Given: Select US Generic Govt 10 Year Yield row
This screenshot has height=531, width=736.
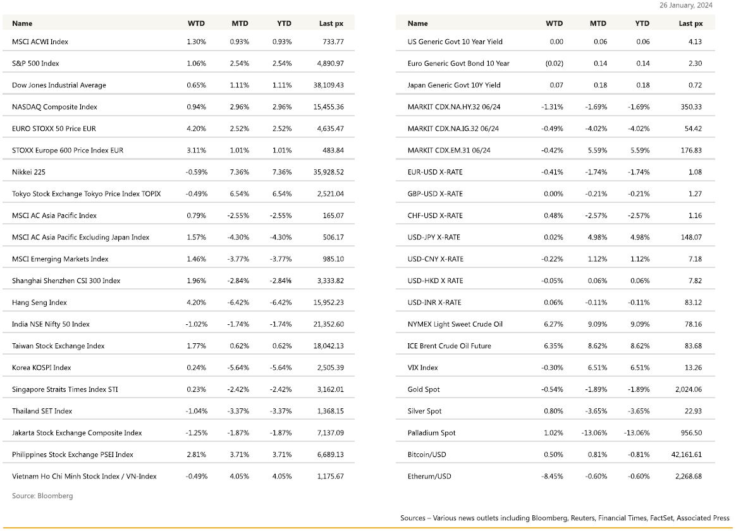Looking at the screenshot, I should (555, 42).
